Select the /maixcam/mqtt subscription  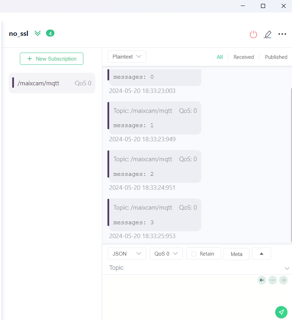point(52,83)
